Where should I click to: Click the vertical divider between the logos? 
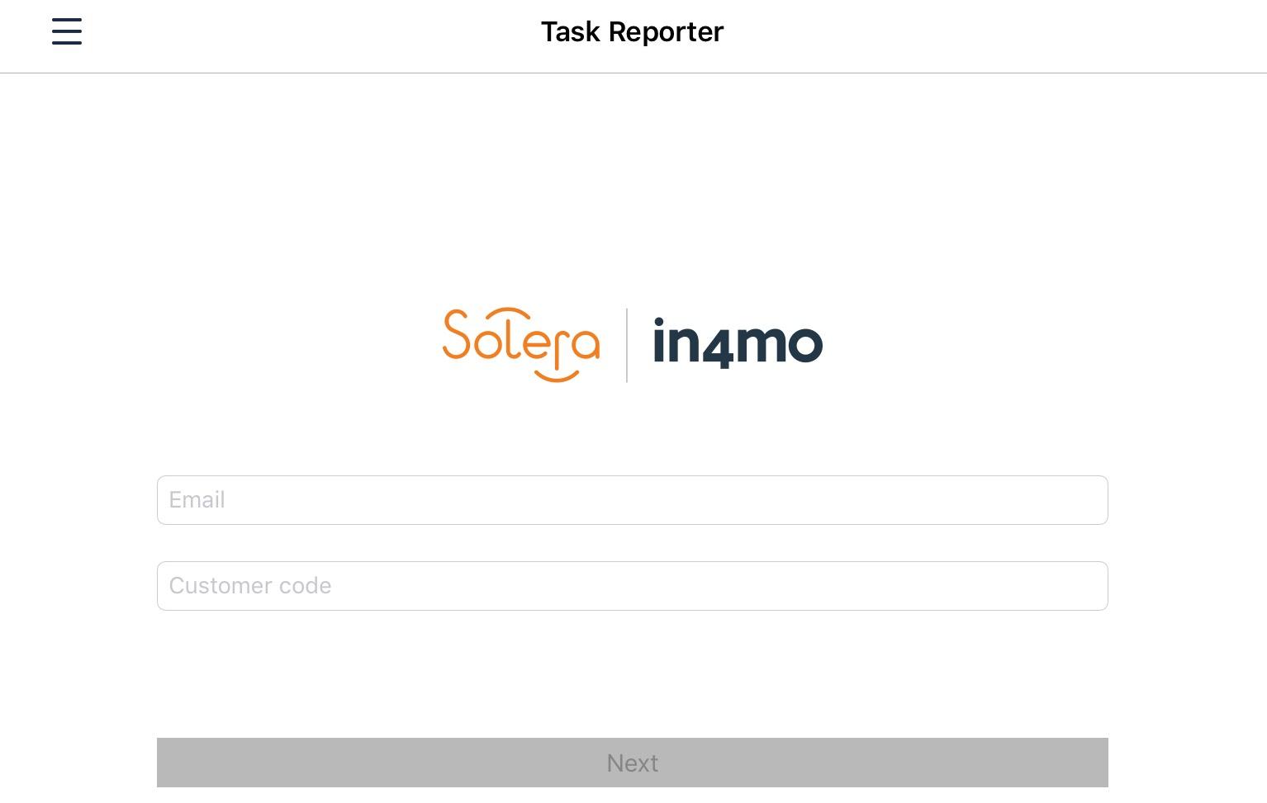[627, 345]
